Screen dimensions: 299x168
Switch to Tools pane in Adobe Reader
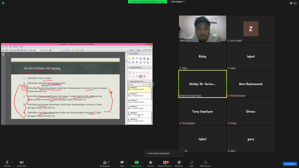tap(132, 50)
